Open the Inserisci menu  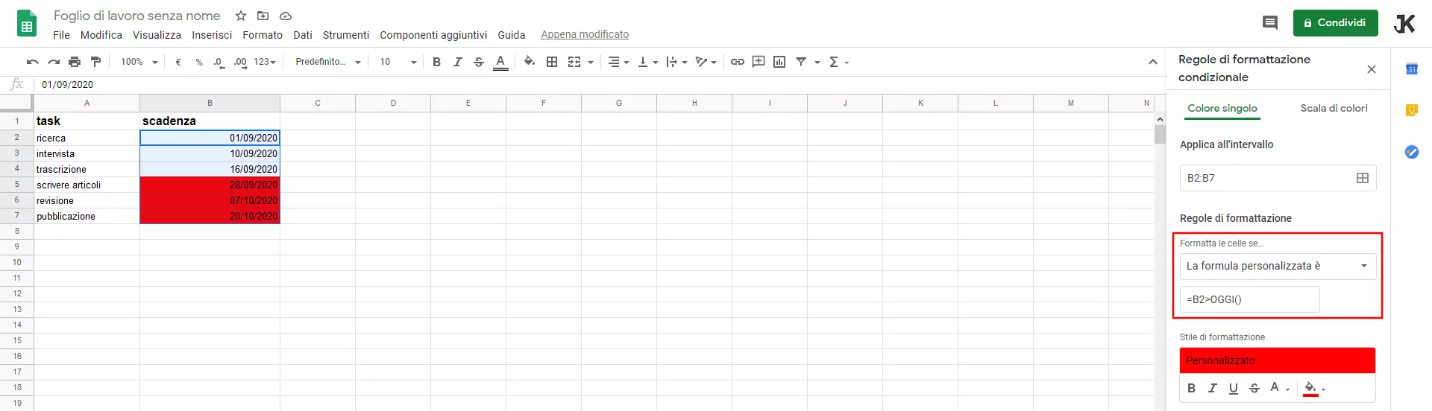point(212,35)
